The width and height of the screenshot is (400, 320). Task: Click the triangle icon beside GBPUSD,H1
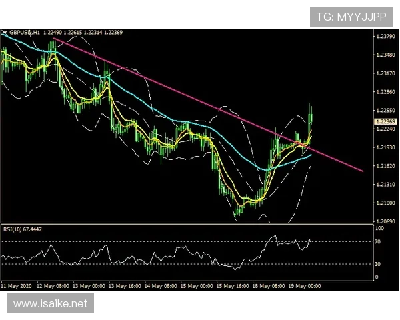pos(4,32)
